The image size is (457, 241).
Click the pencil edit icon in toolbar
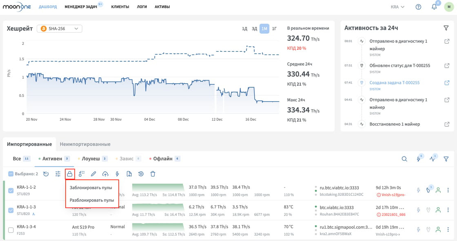(x=93, y=174)
